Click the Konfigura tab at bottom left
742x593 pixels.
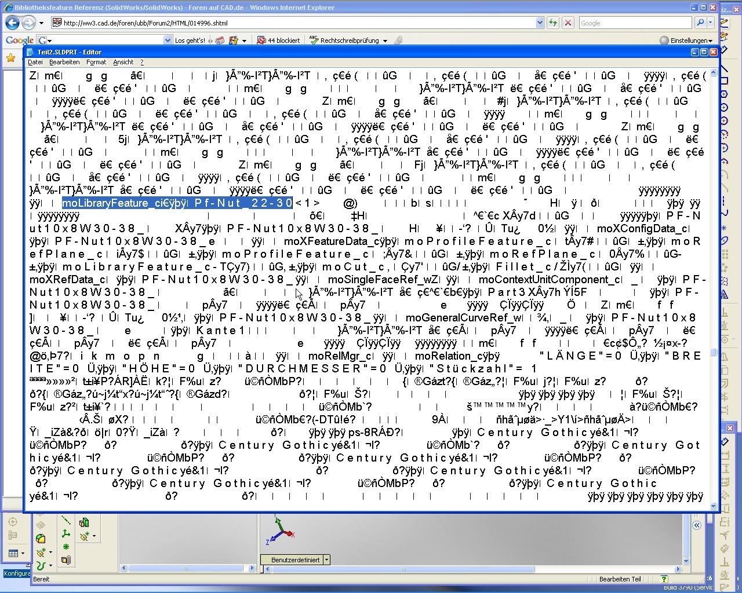tap(16, 573)
